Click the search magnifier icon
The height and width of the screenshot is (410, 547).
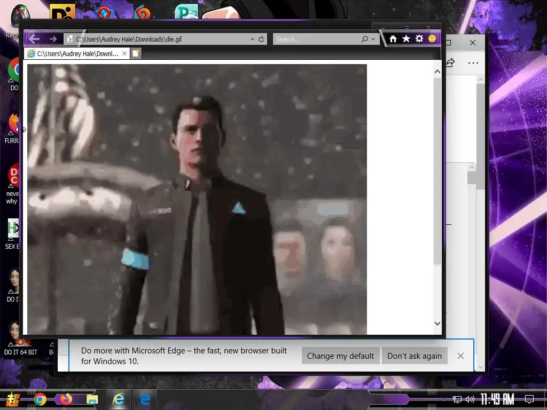pyautogui.click(x=365, y=39)
